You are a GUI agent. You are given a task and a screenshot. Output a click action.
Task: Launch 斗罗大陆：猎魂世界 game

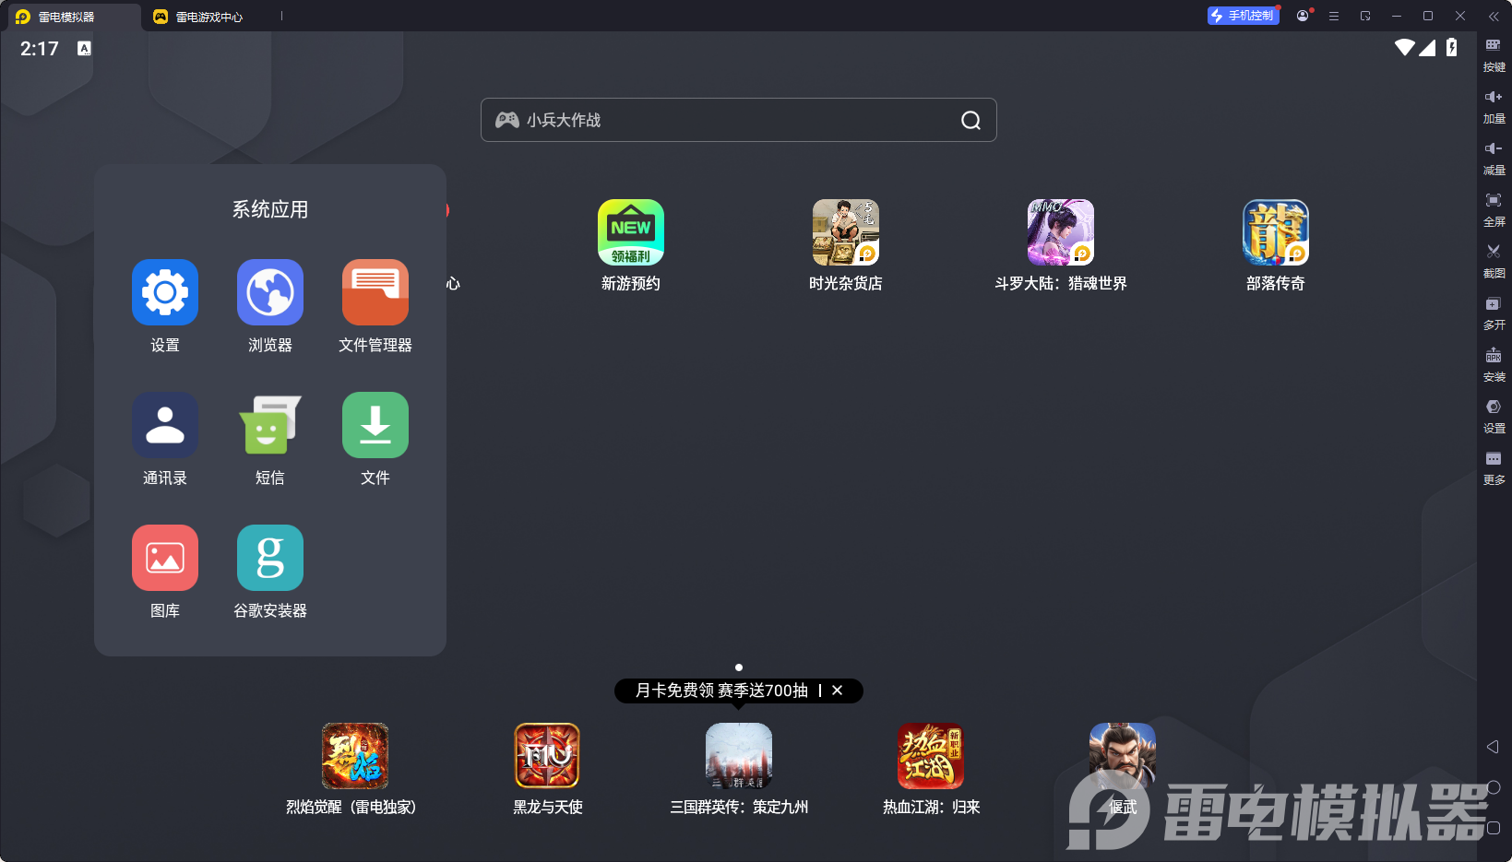click(1061, 232)
